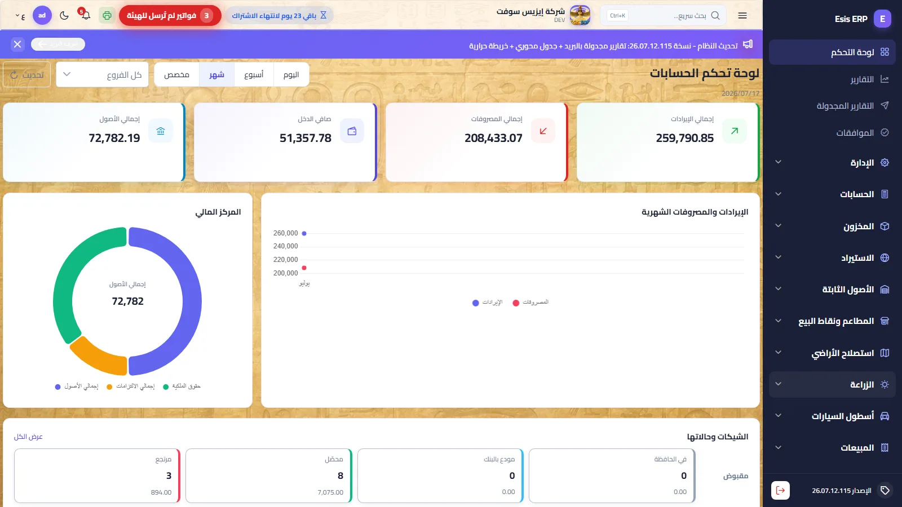The width and height of the screenshot is (902, 507).
Task: Switch to the اليوم period tab
Action: [291, 74]
